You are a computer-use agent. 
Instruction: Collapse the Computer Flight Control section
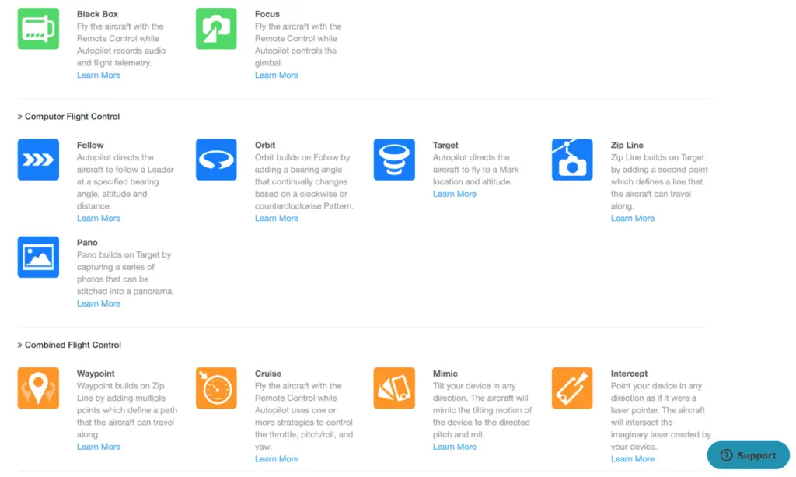pyautogui.click(x=68, y=116)
